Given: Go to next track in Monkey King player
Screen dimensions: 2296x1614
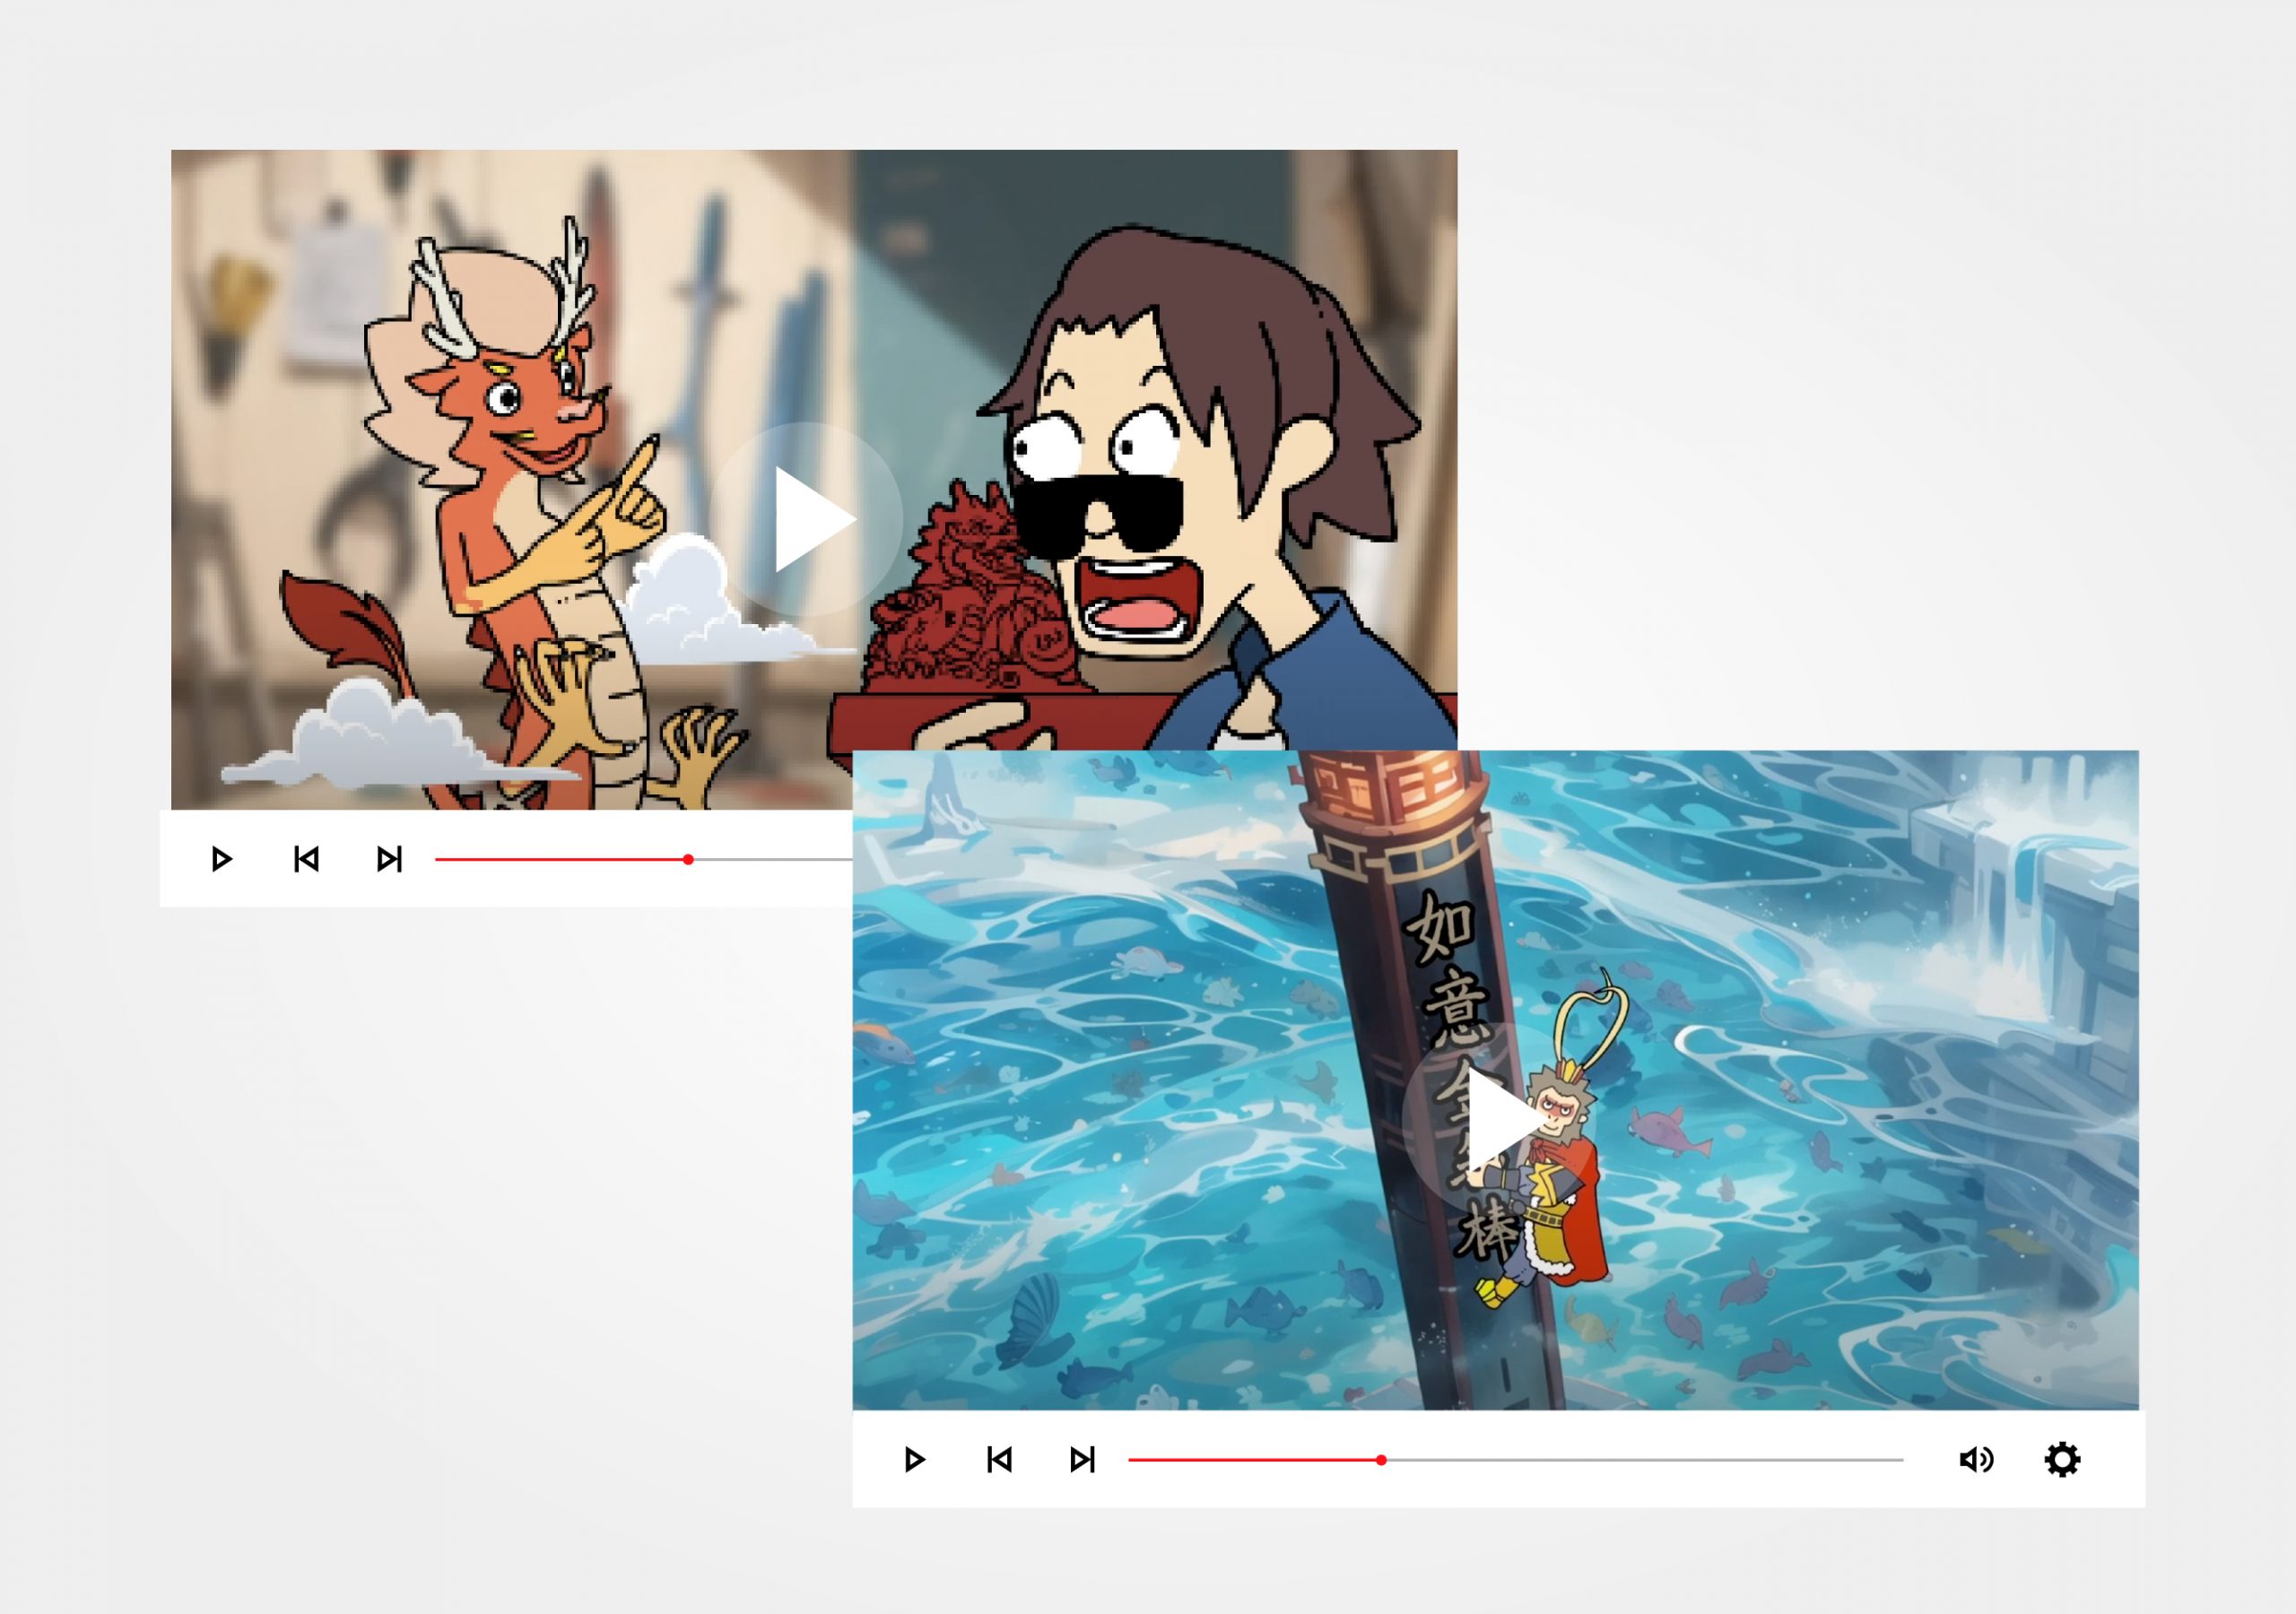Looking at the screenshot, I should (x=1082, y=1460).
